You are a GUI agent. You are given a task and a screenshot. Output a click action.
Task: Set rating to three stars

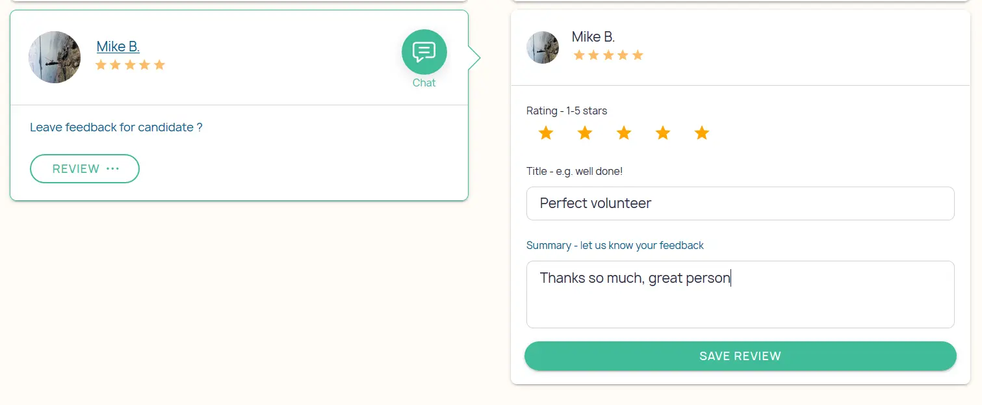pyautogui.click(x=624, y=133)
